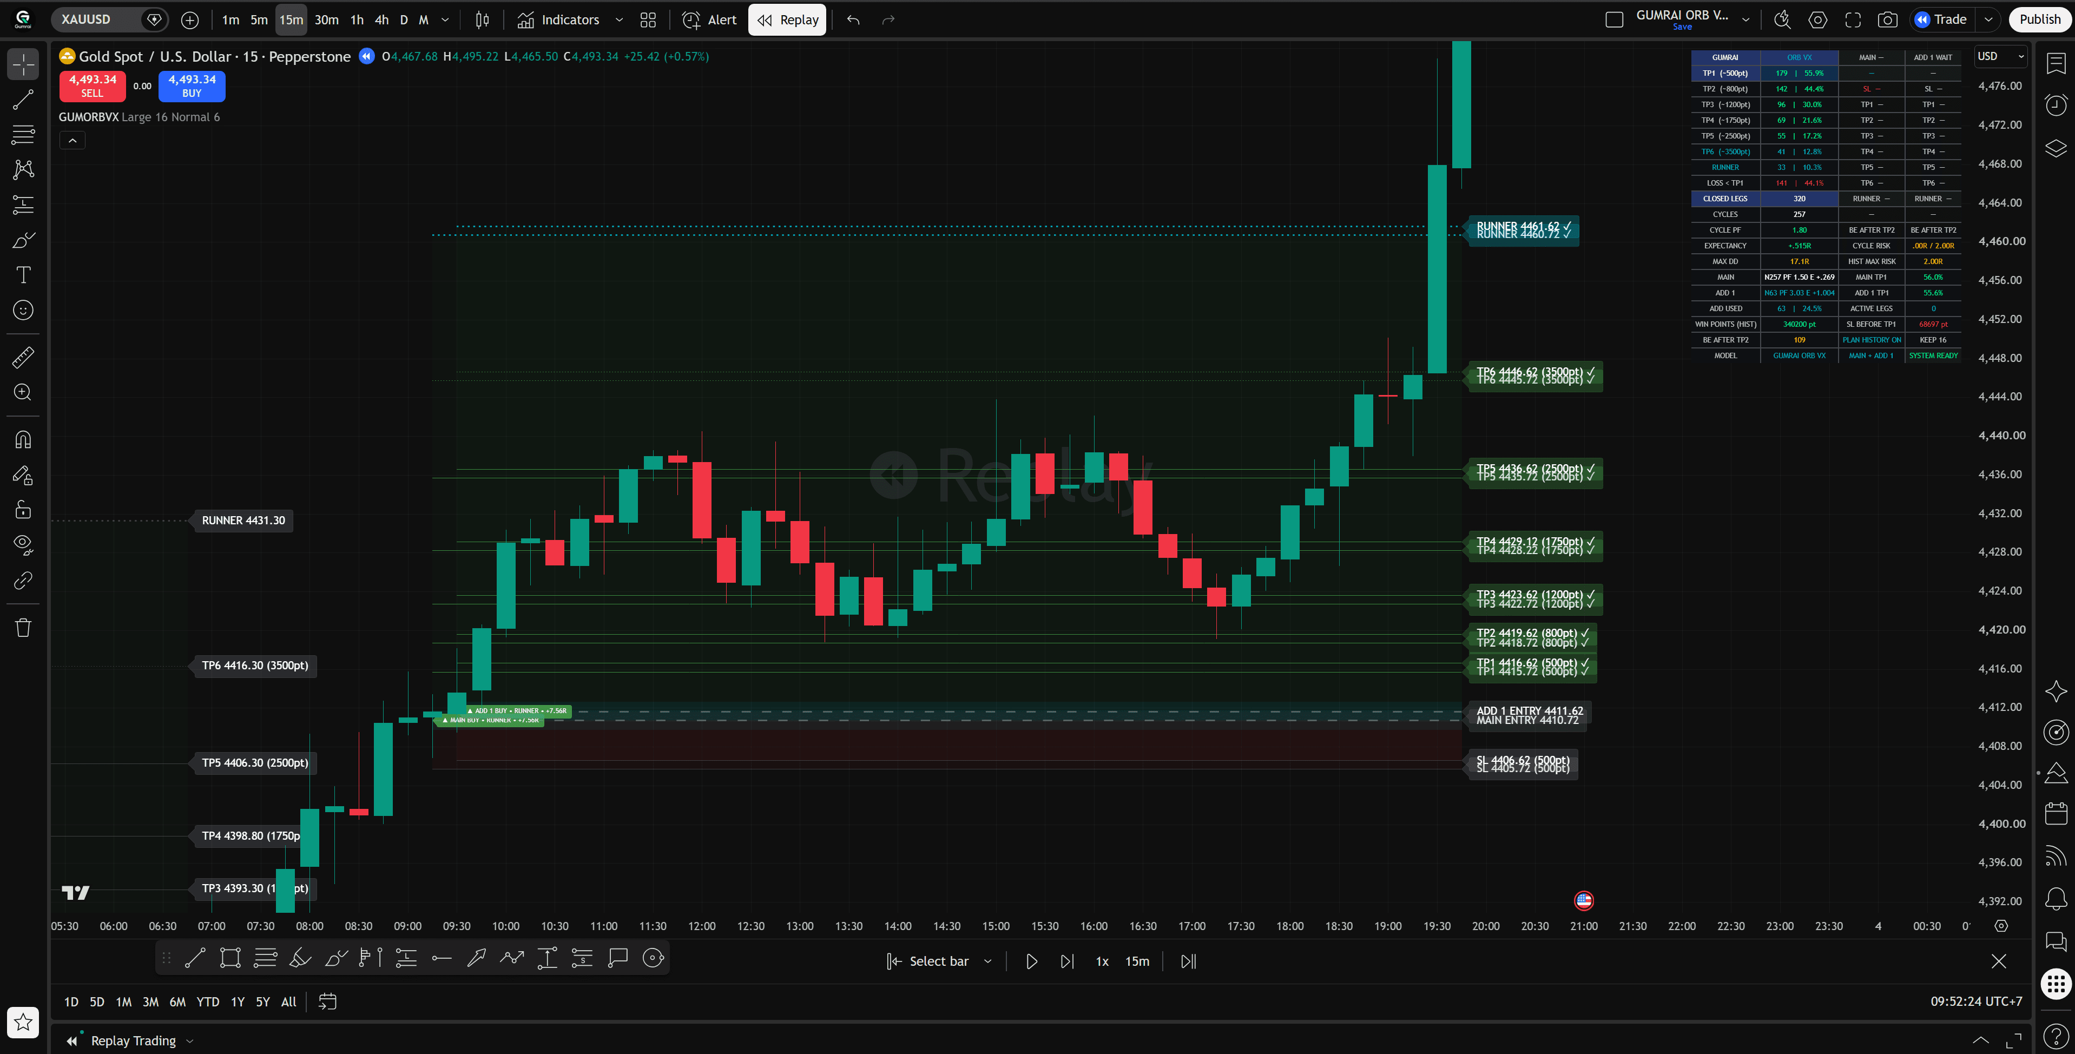The height and width of the screenshot is (1054, 2075).
Task: Open the more timeframes dropdown
Action: pyautogui.click(x=445, y=20)
